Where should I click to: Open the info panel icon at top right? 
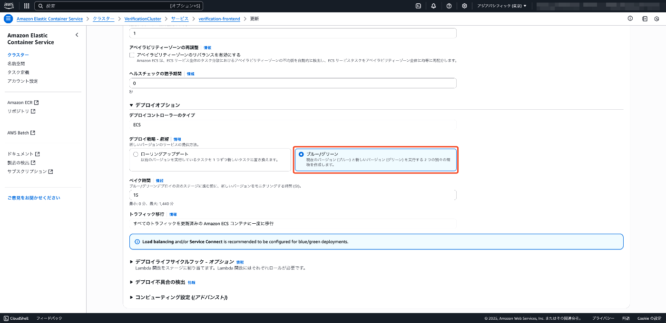pos(630,19)
